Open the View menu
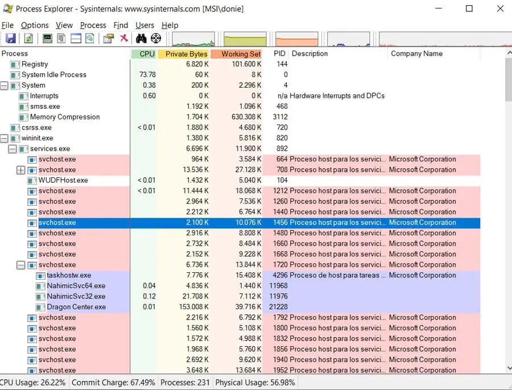The image size is (512, 390). pyautogui.click(x=64, y=25)
